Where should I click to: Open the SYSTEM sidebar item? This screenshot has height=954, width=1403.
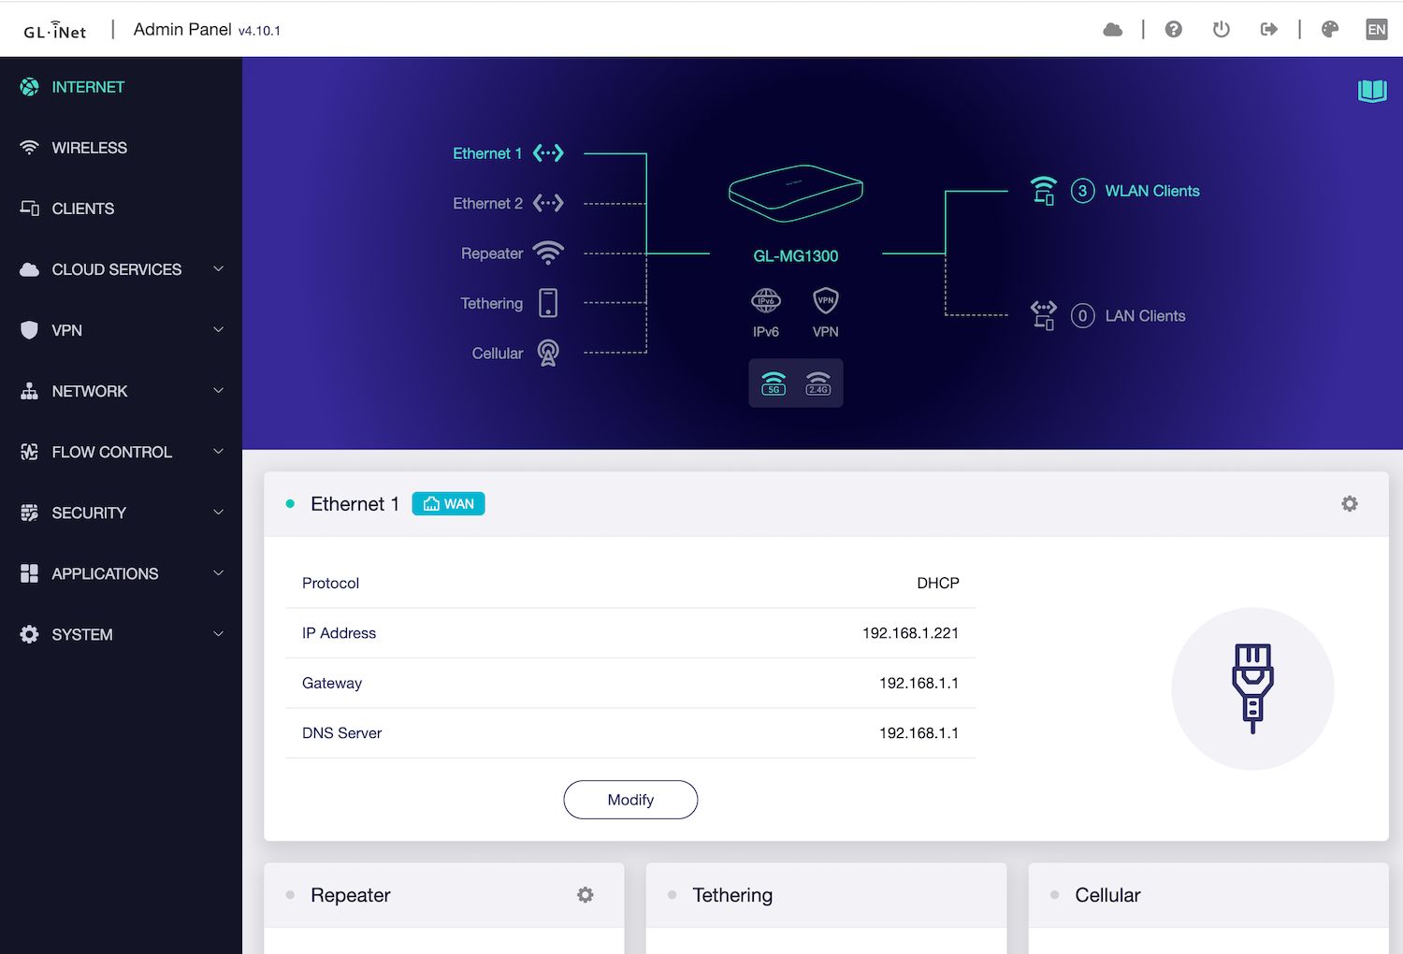point(121,634)
